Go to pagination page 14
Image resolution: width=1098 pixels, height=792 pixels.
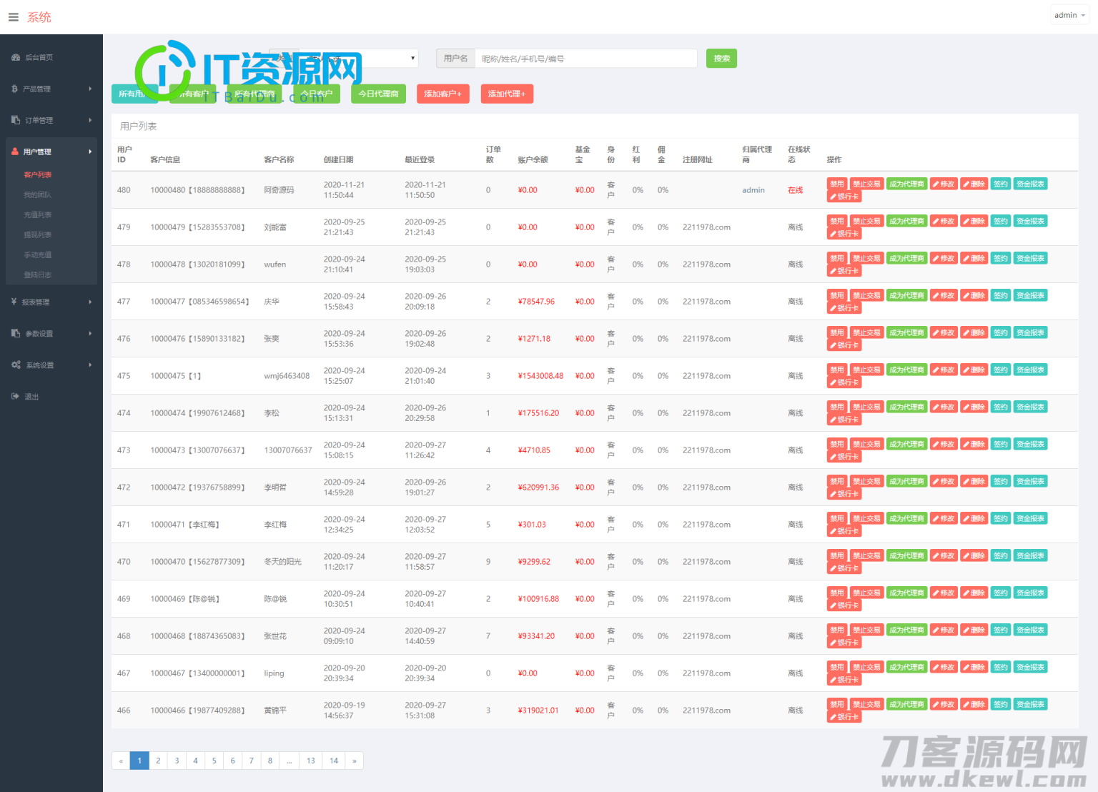coord(334,761)
